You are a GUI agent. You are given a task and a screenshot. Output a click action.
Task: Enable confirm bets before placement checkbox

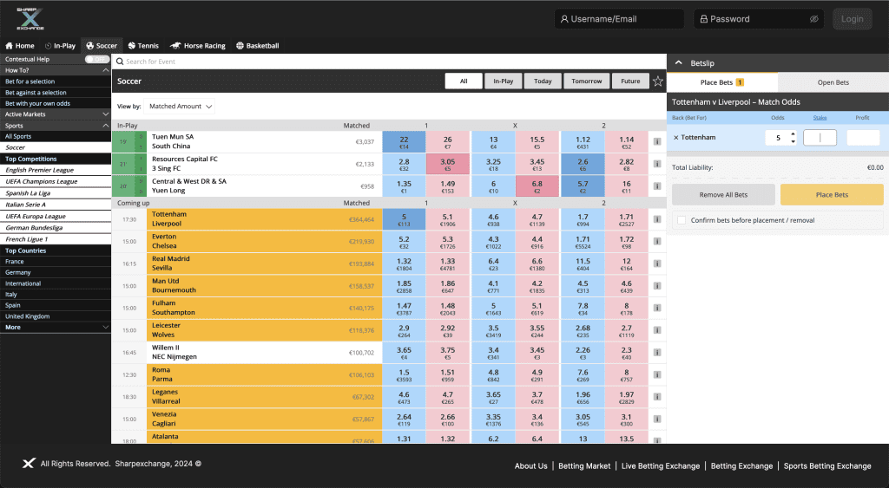coord(682,220)
